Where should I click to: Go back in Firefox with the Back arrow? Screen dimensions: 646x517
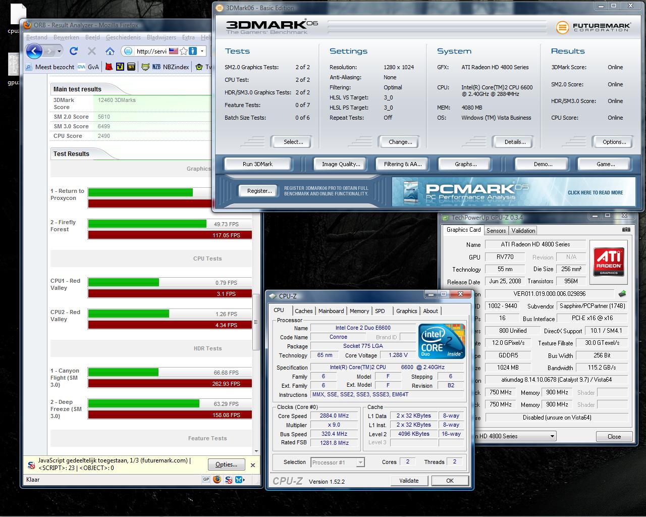[34, 51]
